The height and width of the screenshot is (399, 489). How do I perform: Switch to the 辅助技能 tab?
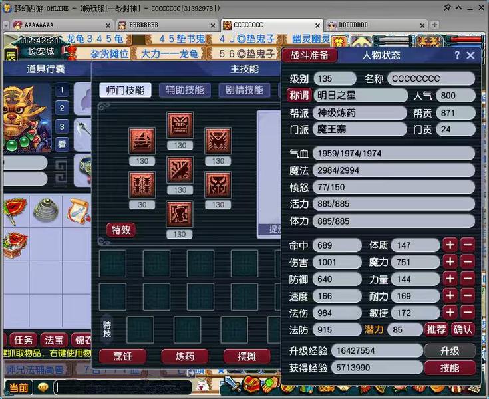(x=185, y=90)
